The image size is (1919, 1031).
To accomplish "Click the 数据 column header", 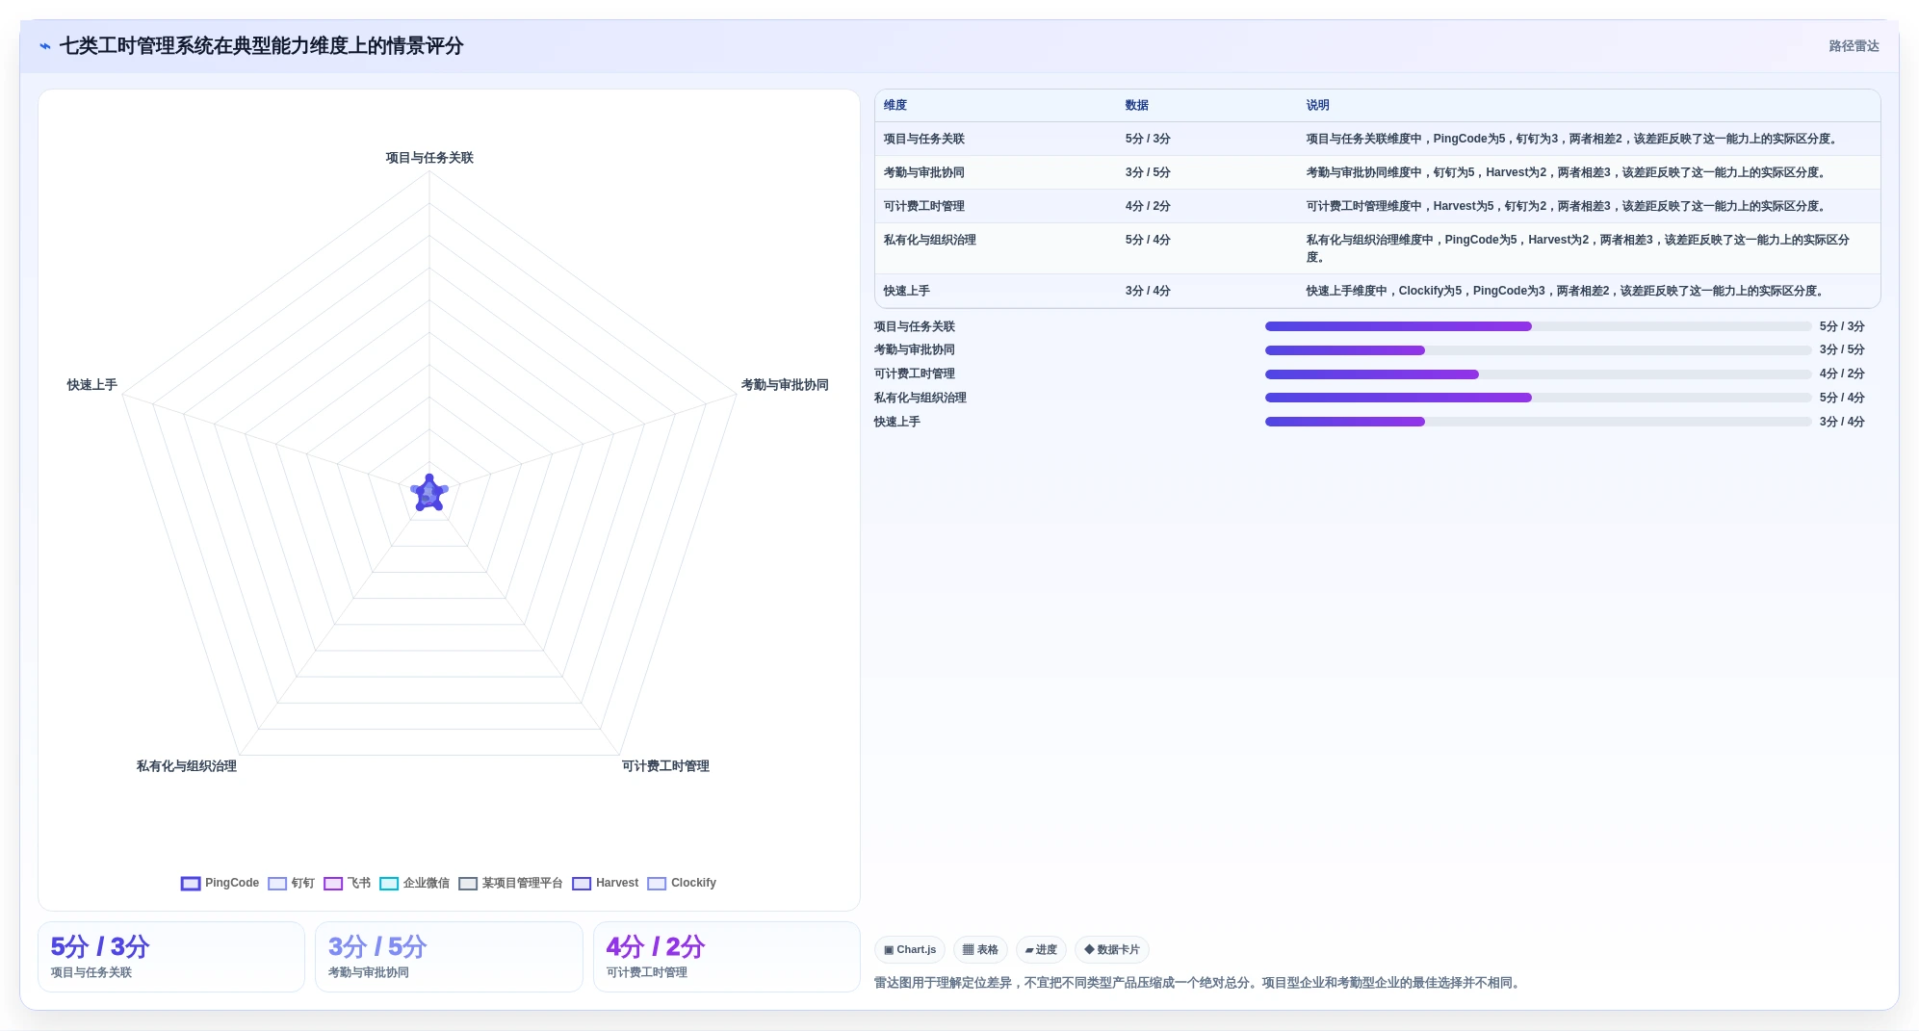I will click(x=1137, y=105).
